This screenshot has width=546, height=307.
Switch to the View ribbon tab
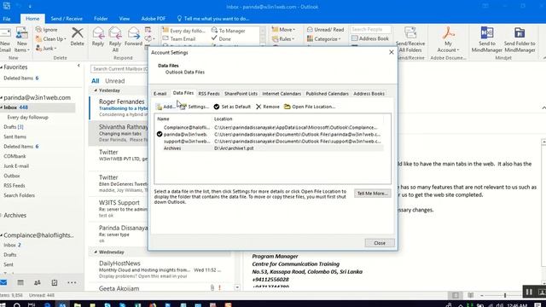pyautogui.click(x=125, y=19)
